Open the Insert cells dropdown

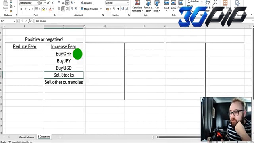click(166, 11)
